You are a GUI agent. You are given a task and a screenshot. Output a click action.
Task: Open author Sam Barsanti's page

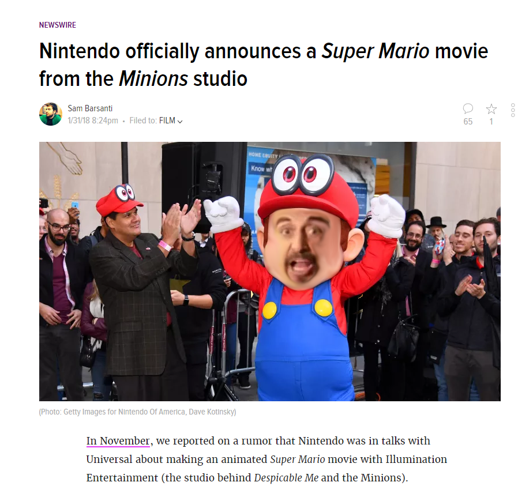pyautogui.click(x=90, y=108)
